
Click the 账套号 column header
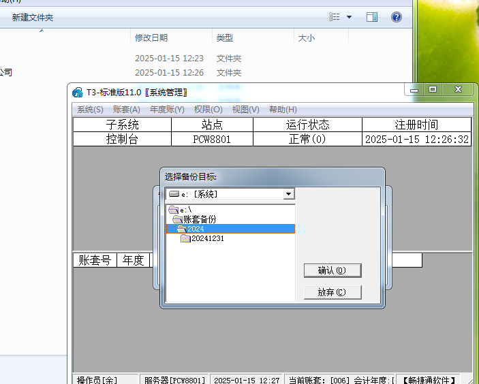click(95, 260)
